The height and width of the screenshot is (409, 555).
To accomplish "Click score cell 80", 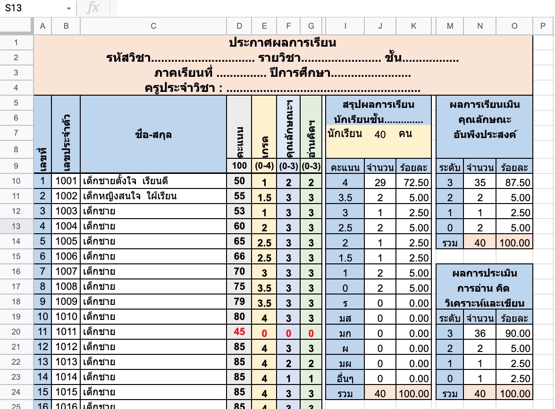I will (239, 317).
